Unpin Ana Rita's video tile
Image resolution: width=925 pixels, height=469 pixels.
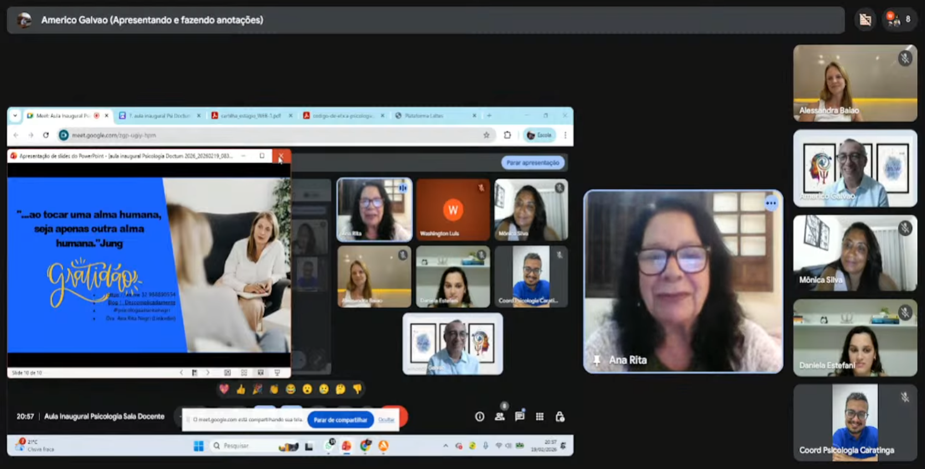tap(597, 360)
